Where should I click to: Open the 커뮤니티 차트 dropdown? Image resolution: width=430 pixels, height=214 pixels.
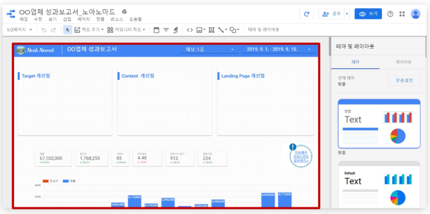[x=126, y=30]
